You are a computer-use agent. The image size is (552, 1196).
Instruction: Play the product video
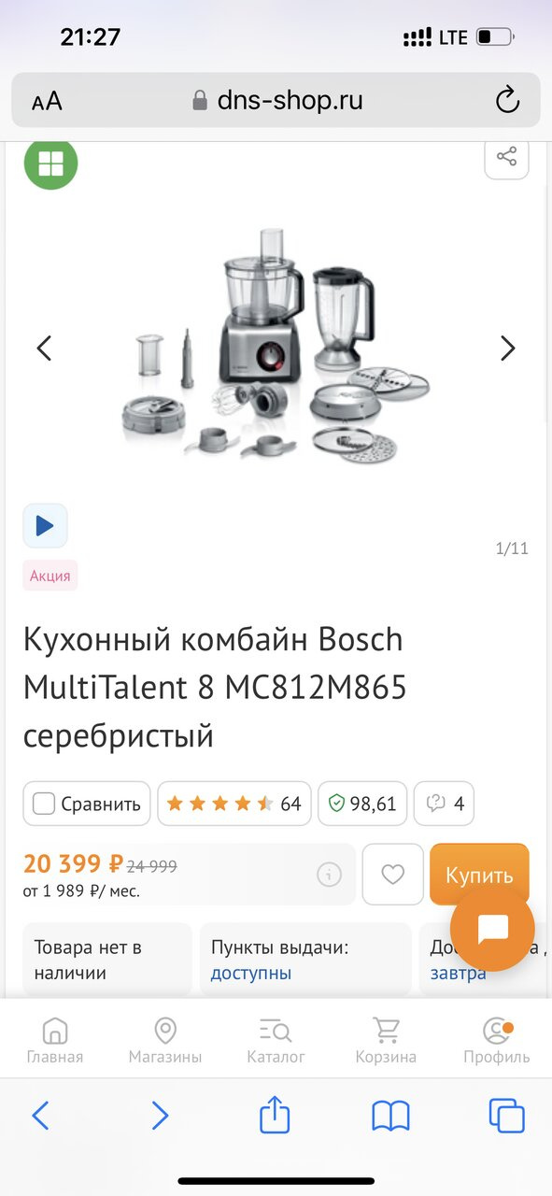point(45,525)
